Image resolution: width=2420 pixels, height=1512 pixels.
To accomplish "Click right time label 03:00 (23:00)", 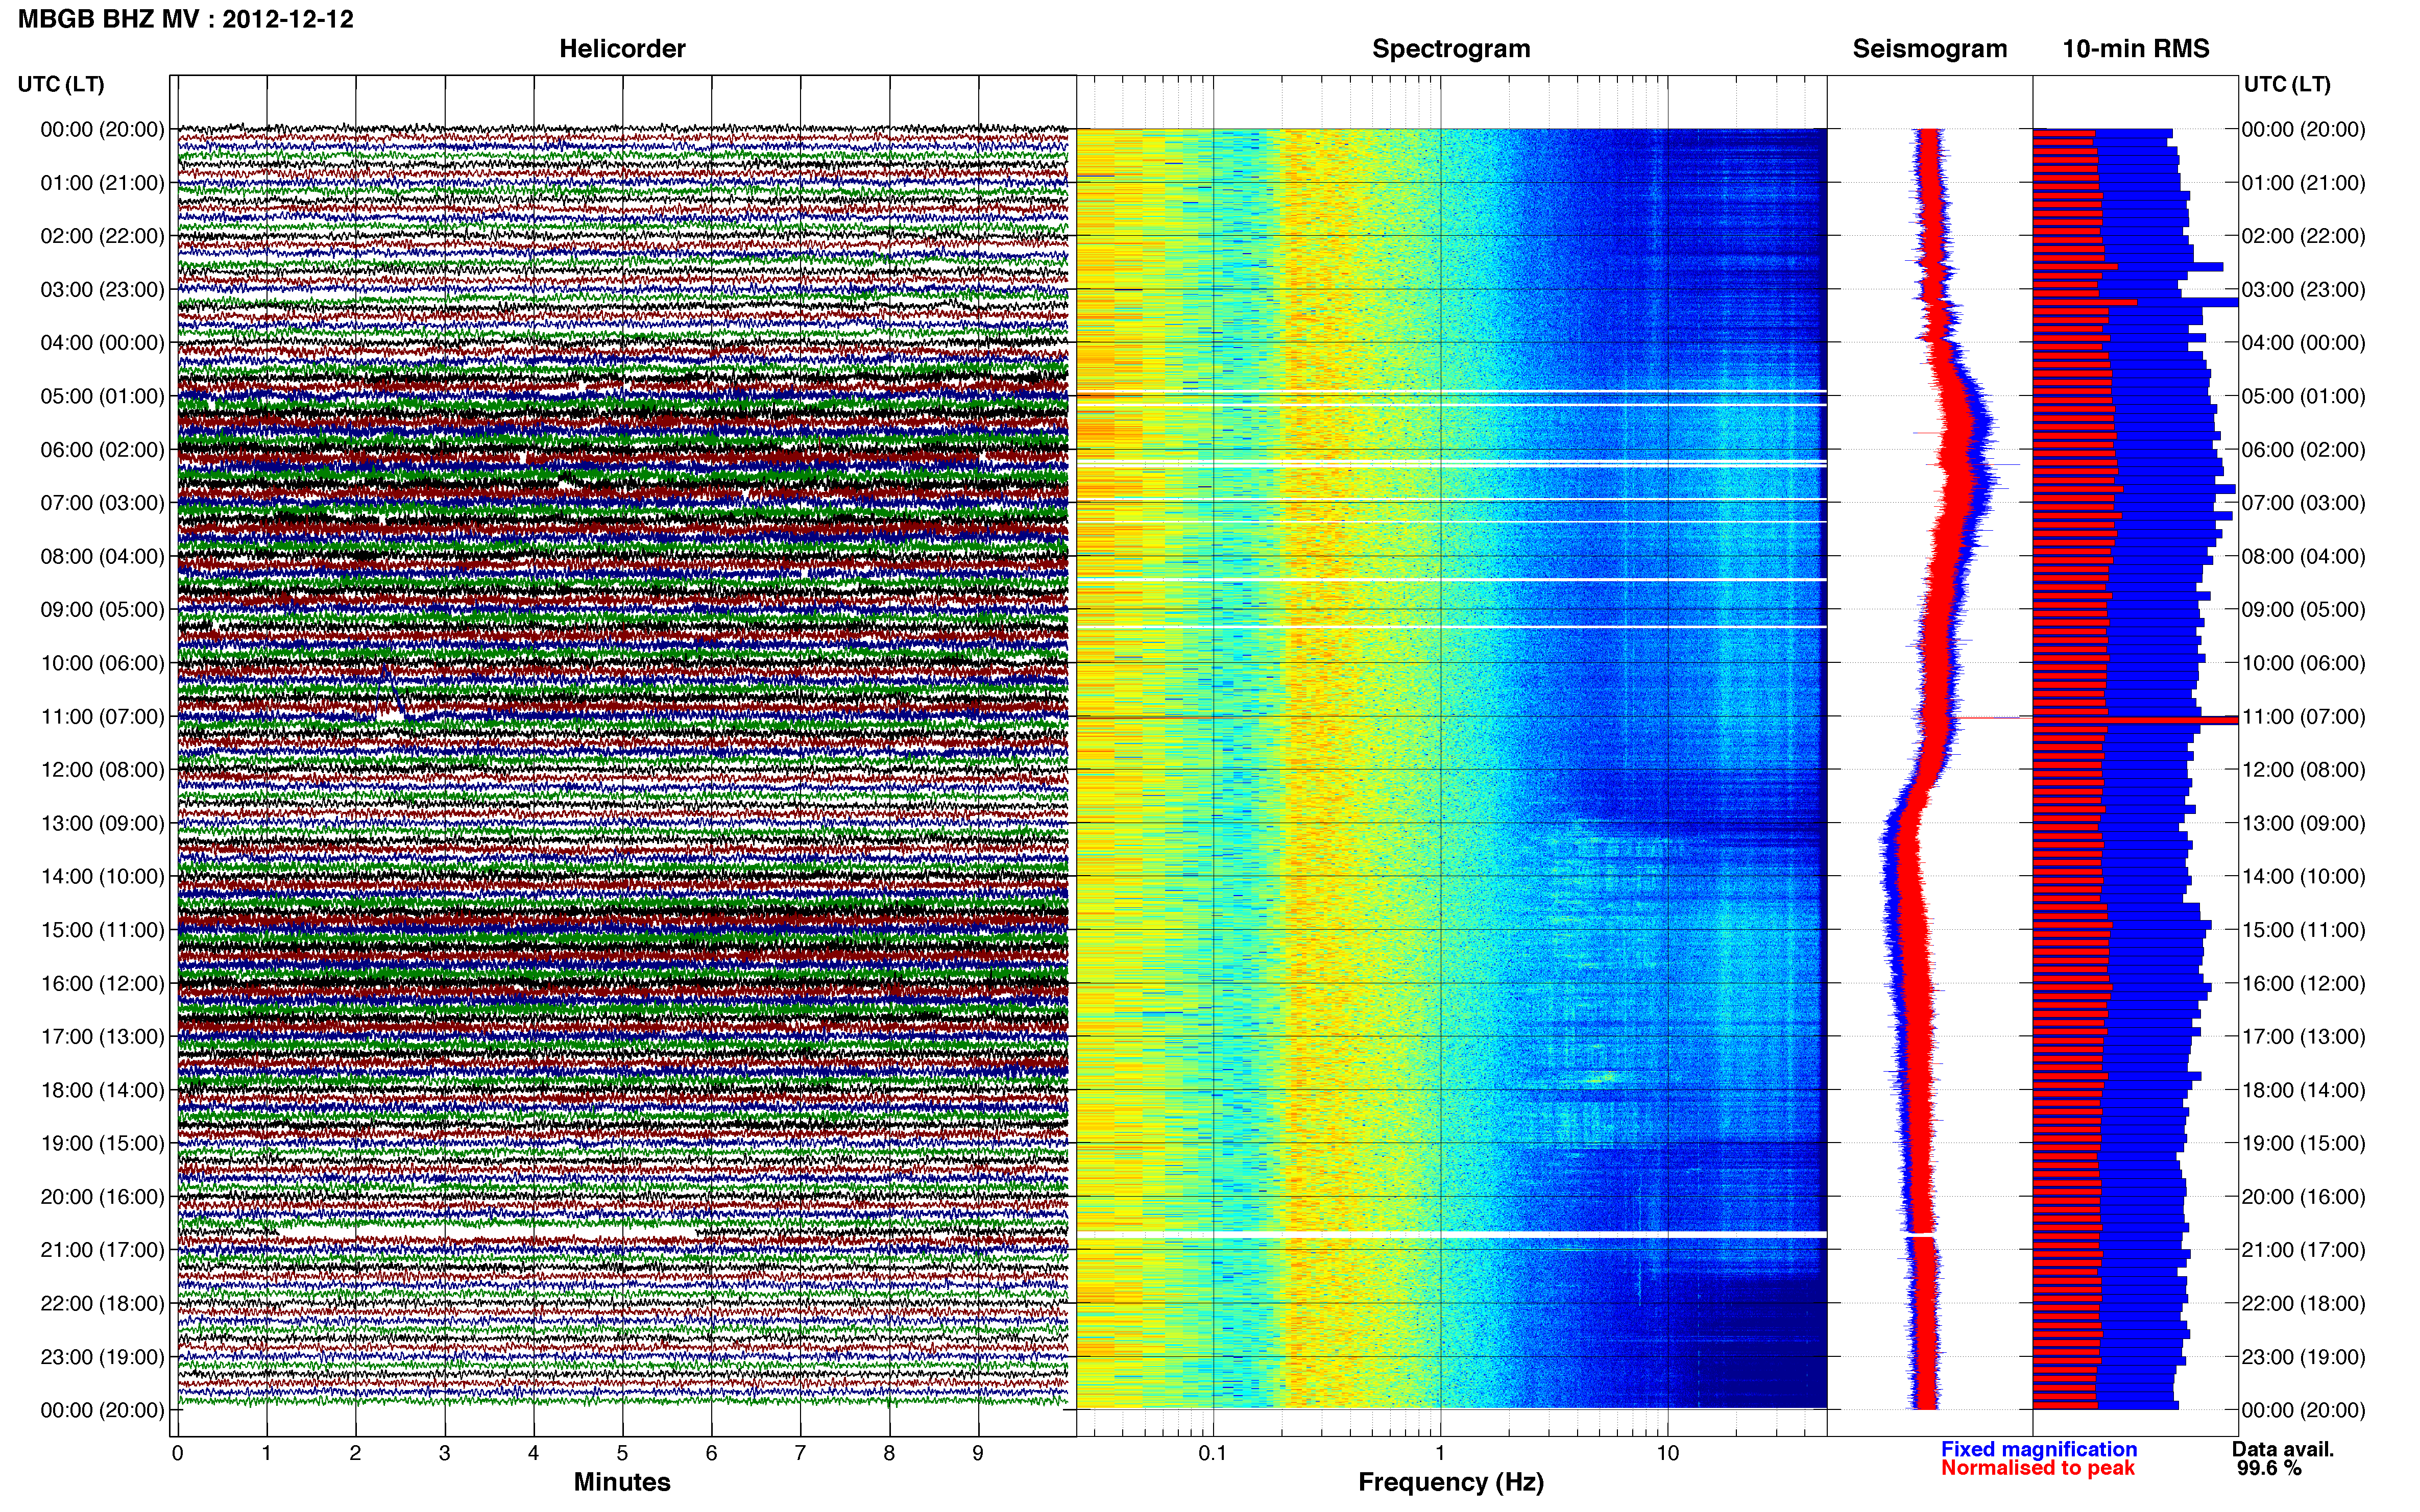I will pos(2304,290).
